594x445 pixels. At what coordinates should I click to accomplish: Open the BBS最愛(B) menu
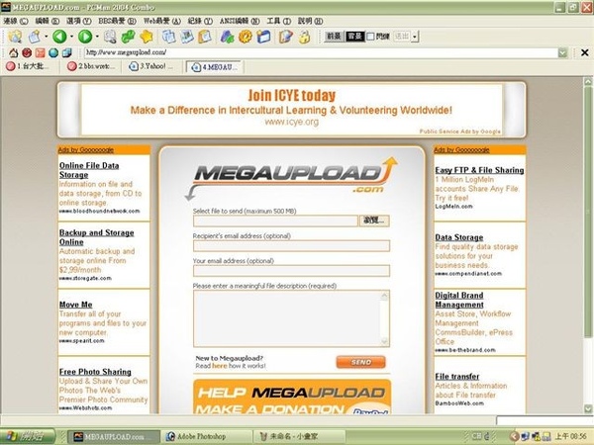117,21
